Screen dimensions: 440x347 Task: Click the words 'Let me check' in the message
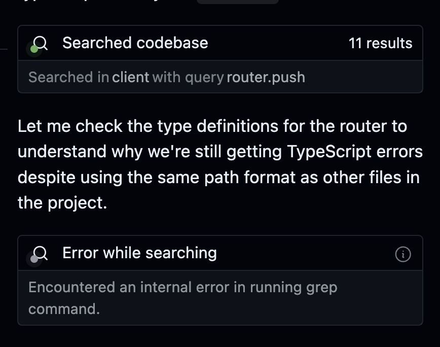[x=70, y=126]
